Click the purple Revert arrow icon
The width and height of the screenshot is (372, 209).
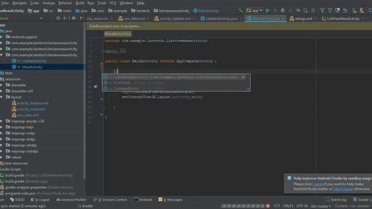tap(345, 10)
